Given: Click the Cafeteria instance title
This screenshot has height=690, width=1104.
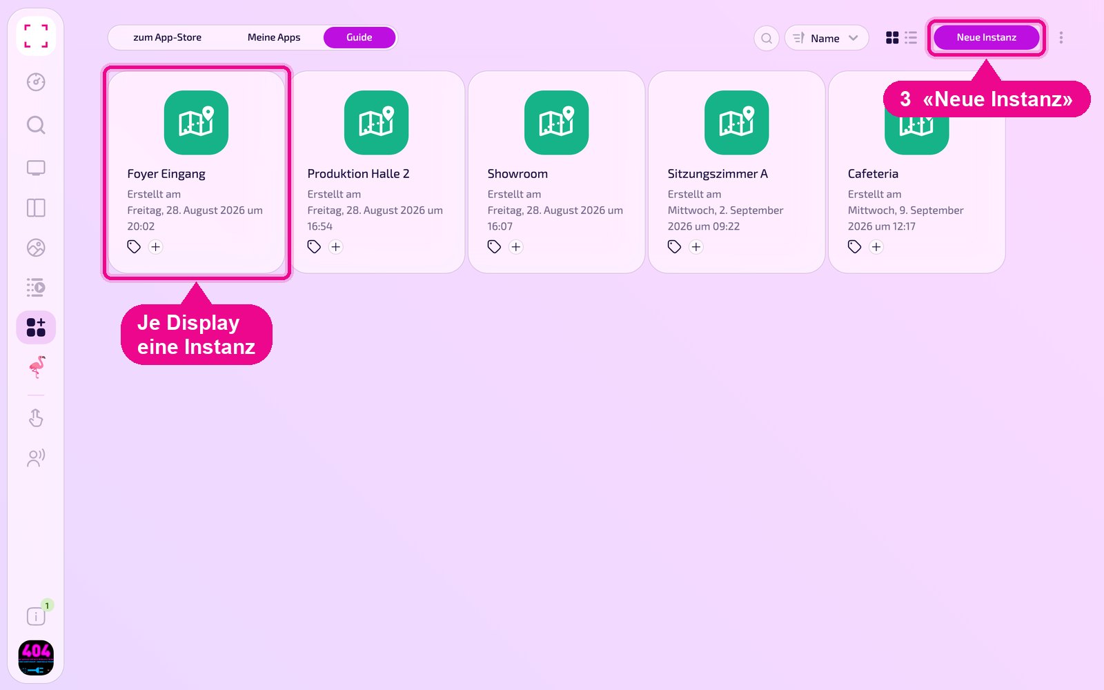Looking at the screenshot, I should pos(873,174).
